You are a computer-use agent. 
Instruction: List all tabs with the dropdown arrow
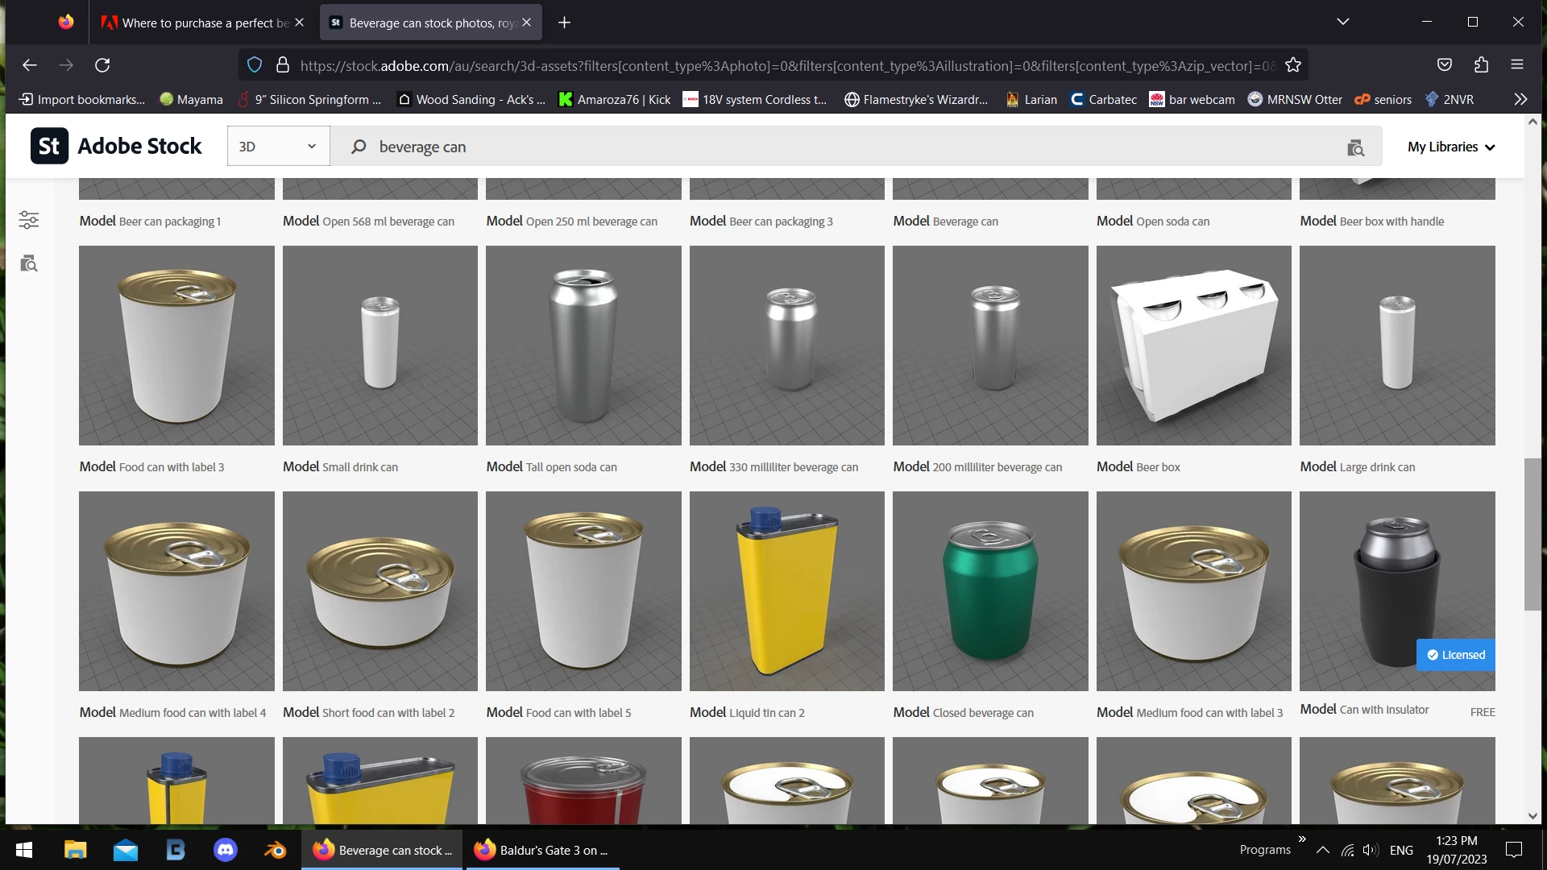click(x=1342, y=22)
